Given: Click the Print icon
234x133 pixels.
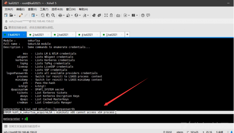Looking at the screenshot, I should (x=60, y=15).
